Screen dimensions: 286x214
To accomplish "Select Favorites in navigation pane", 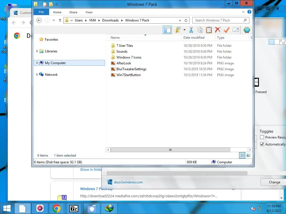I will (x=51, y=40).
